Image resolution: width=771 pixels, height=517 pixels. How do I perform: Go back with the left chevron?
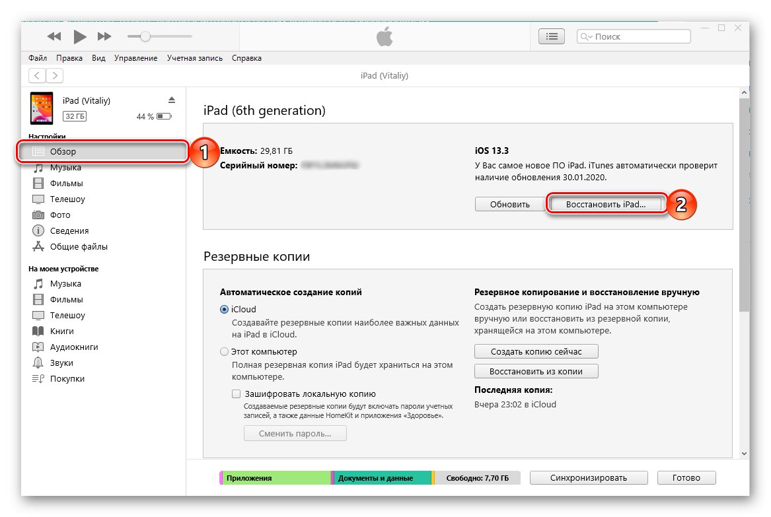point(38,76)
